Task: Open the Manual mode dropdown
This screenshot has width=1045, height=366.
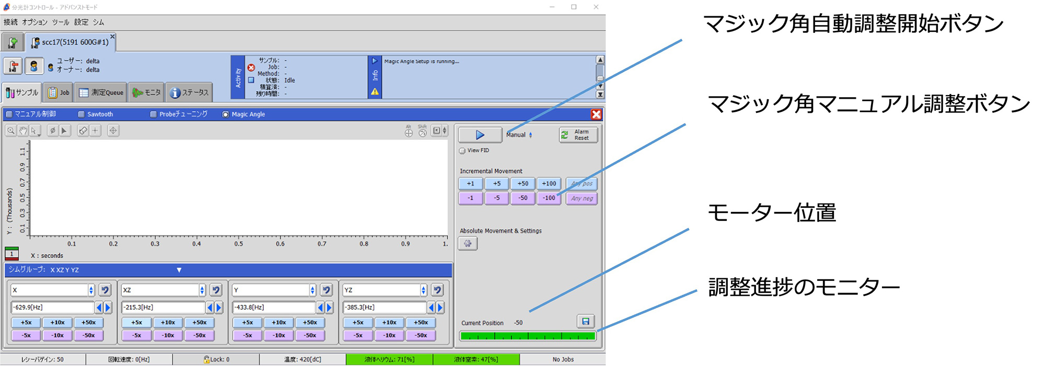Action: [530, 135]
